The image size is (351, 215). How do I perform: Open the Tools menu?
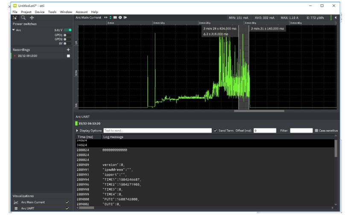tap(52, 12)
